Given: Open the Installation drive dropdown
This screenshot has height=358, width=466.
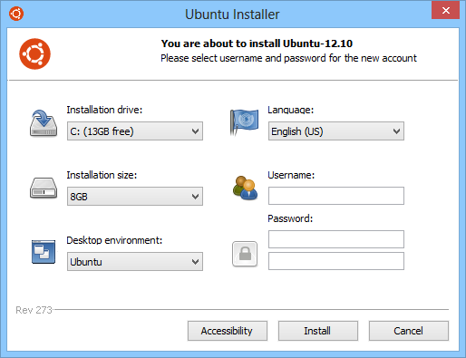Looking at the screenshot, I should click(135, 131).
